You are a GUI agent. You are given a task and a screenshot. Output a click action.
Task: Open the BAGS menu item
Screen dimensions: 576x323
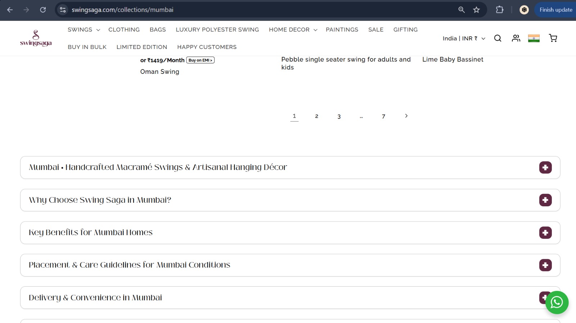pos(158,30)
